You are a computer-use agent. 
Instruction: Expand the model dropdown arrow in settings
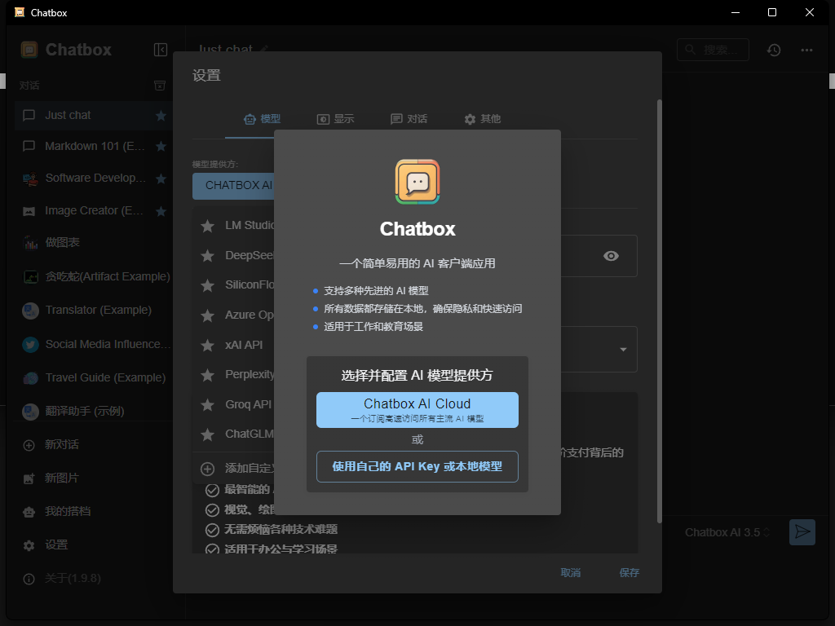point(623,349)
